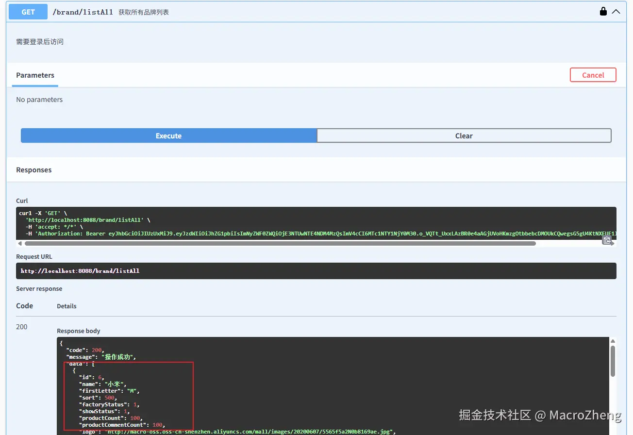Expand the 200 response details
The image size is (633, 435).
pos(21,327)
